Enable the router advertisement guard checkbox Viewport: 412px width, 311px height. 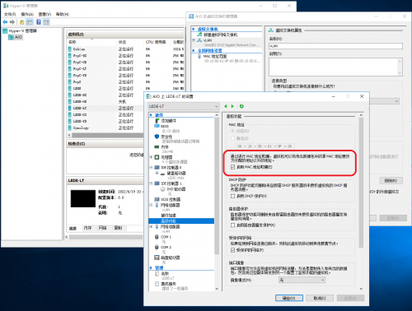pyautogui.click(x=233, y=225)
